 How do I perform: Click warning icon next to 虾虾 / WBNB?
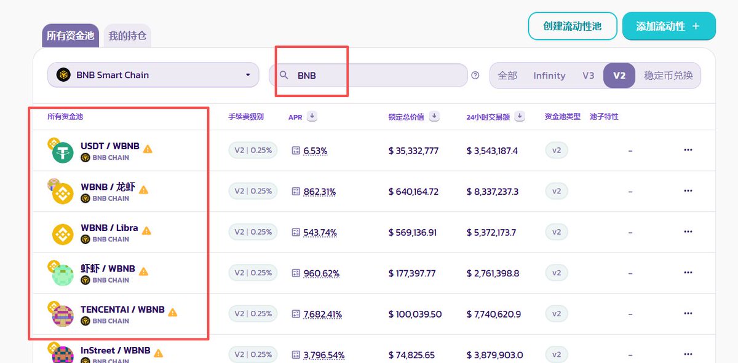(x=143, y=271)
